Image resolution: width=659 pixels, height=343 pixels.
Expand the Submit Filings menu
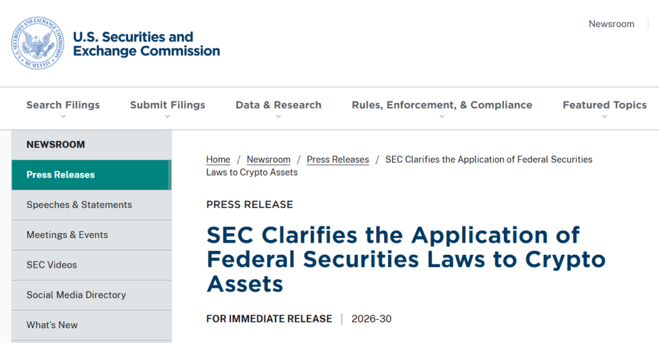(167, 105)
